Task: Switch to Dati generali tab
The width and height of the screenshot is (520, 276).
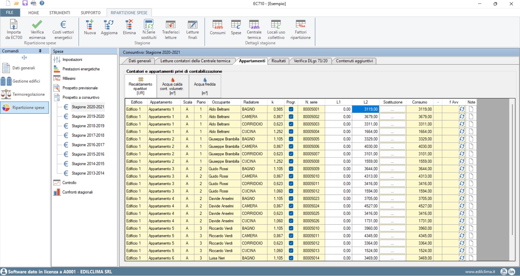Action: click(140, 61)
